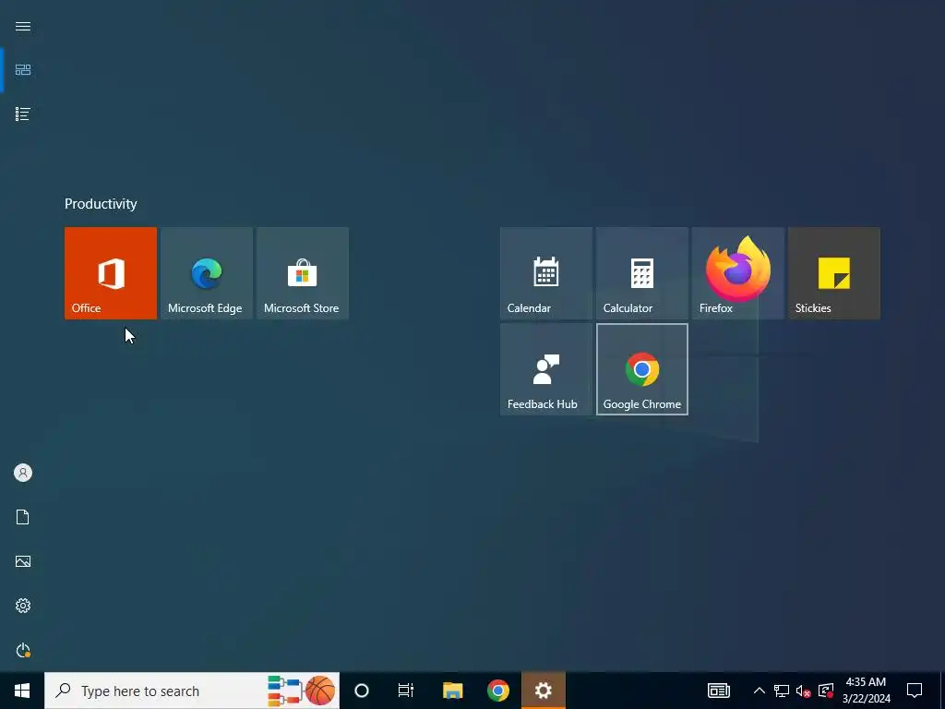The height and width of the screenshot is (709, 945).
Task: Open network status tray icon
Action: (x=782, y=691)
